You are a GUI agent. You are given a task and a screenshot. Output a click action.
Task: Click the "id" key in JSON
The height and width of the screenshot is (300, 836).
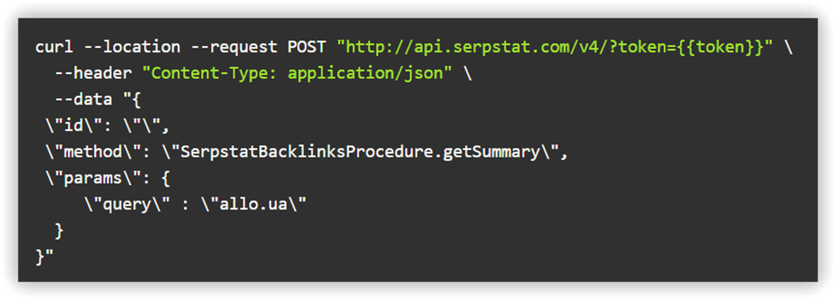coord(74,127)
